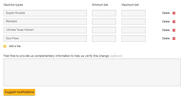The height and width of the screenshot is (100, 184).
Task: Click Delete text beside Blackjack
Action: coord(166,22)
